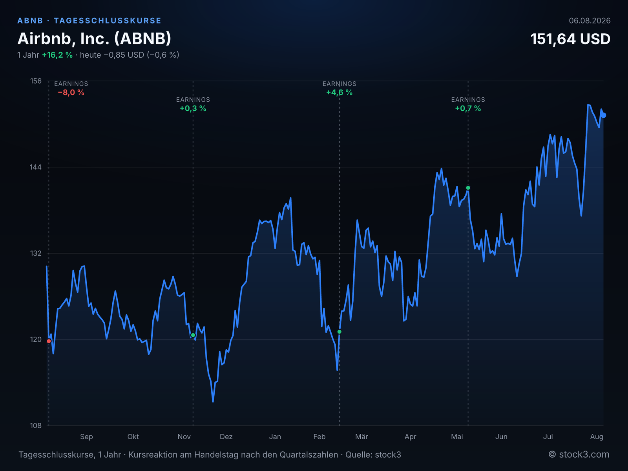
Task: Select the "144" price axis label
Action: (36, 167)
